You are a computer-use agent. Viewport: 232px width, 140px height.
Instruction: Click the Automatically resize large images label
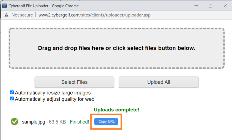(53, 93)
